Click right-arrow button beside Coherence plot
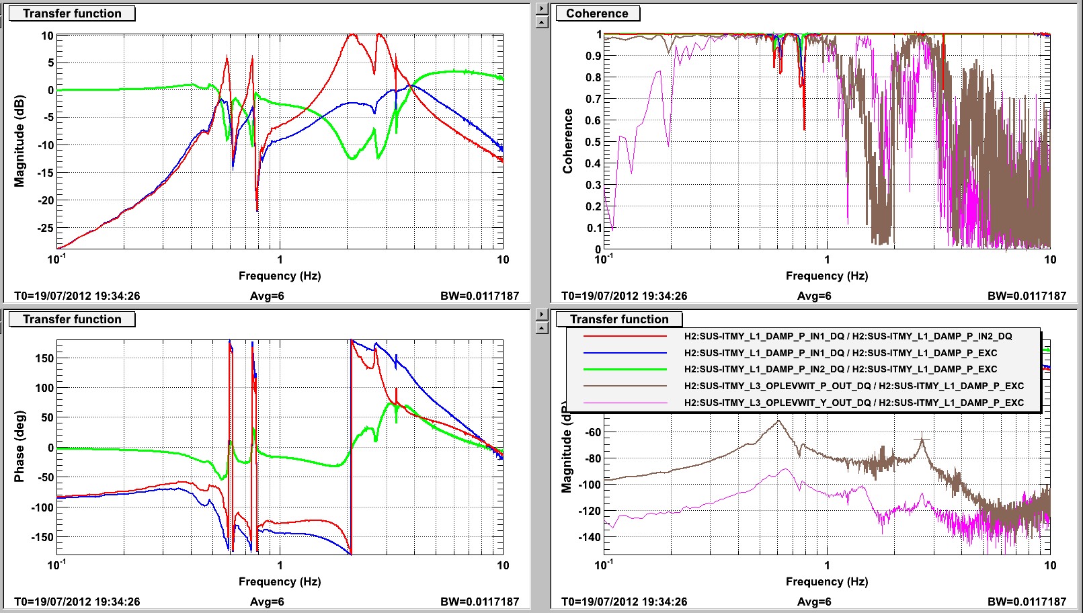1083x613 pixels. [542, 9]
